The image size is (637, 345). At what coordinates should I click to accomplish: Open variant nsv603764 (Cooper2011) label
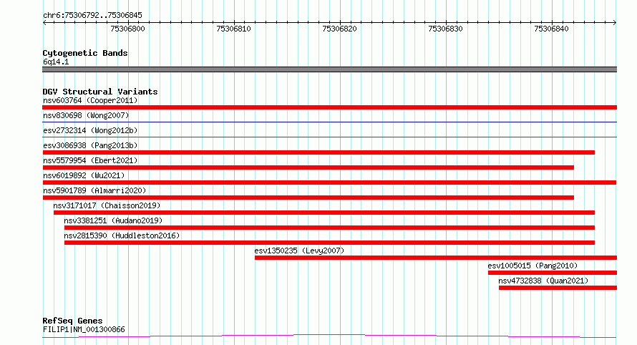click(x=90, y=100)
